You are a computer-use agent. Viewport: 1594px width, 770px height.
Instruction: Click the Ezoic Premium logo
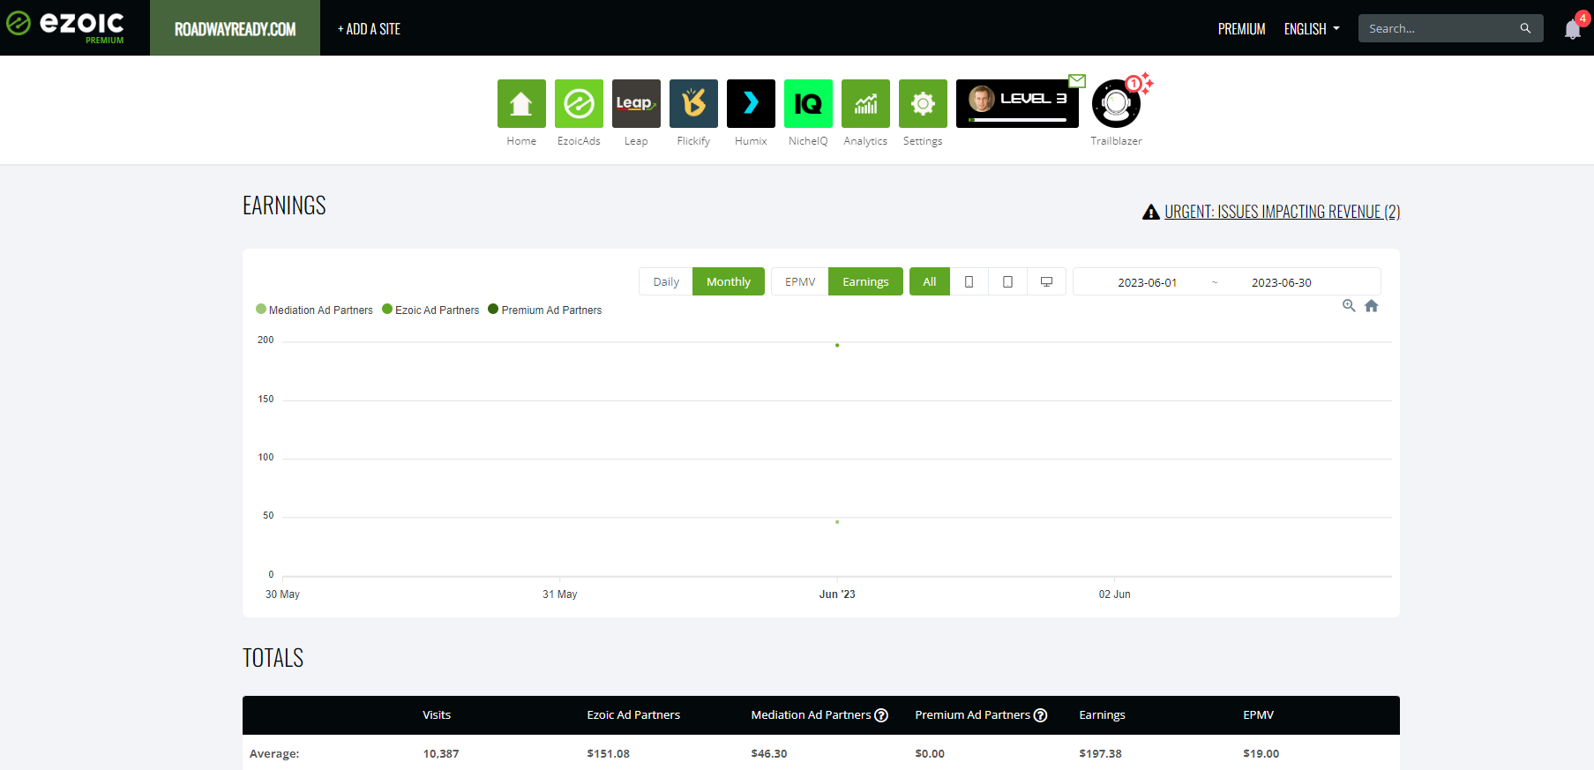(66, 26)
